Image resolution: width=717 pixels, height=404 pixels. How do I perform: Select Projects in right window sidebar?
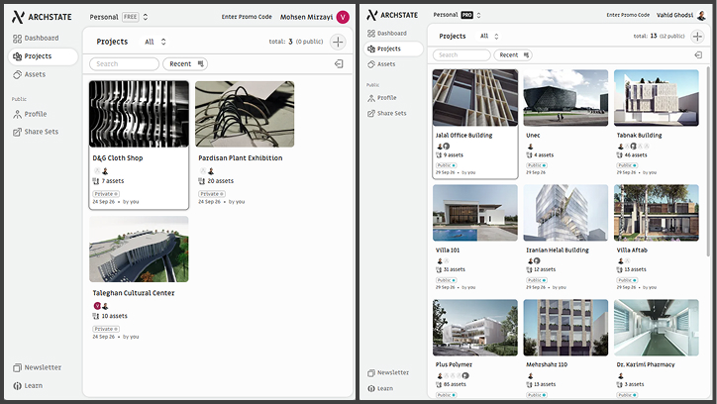tap(393, 49)
